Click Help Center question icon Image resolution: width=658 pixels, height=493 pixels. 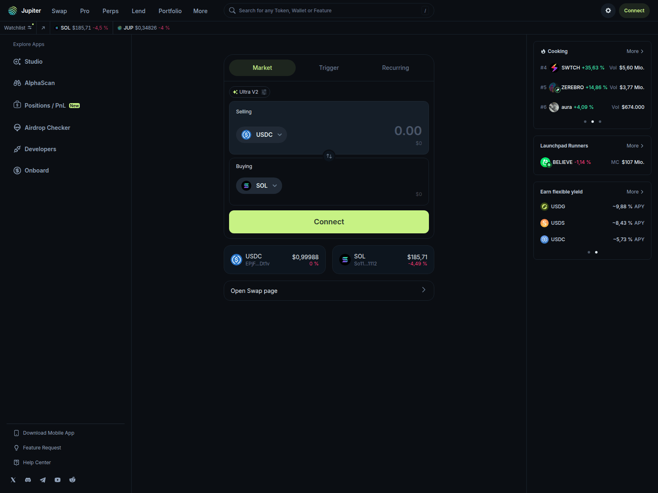pos(16,463)
